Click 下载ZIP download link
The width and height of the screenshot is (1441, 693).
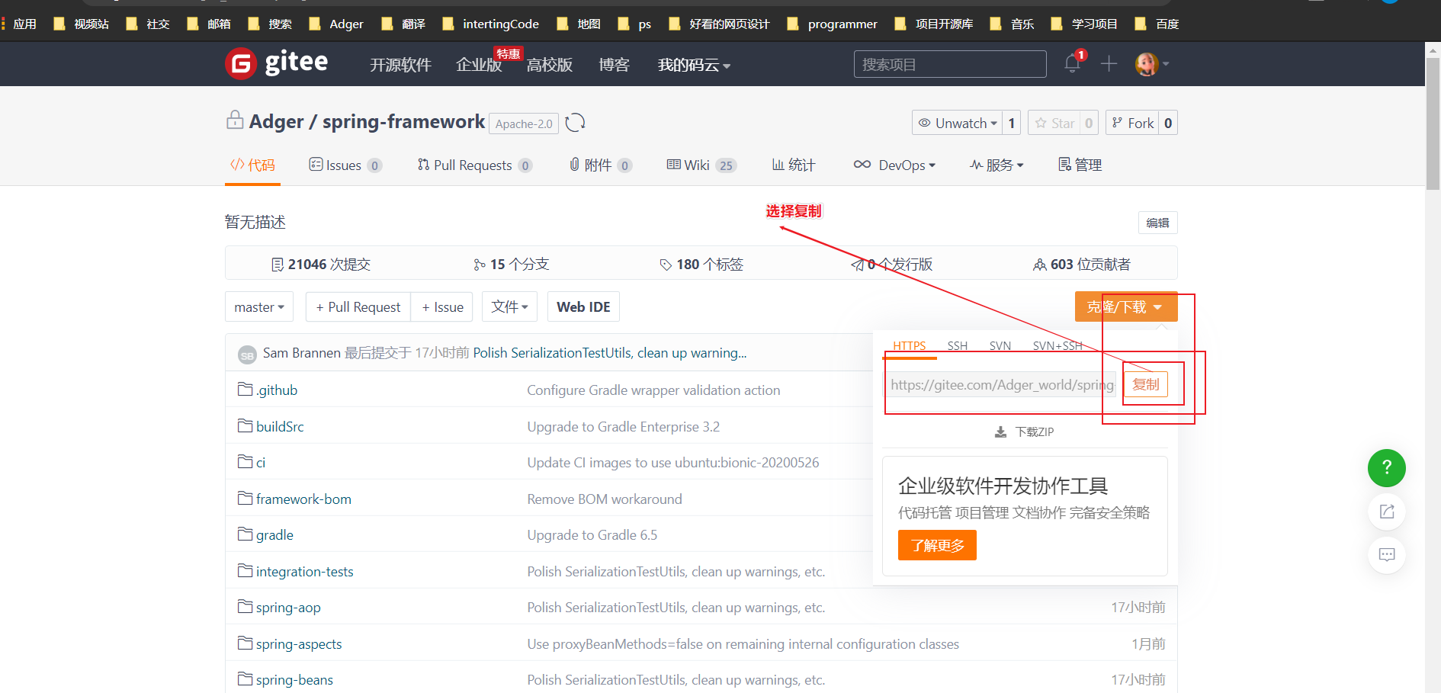pyautogui.click(x=1025, y=432)
